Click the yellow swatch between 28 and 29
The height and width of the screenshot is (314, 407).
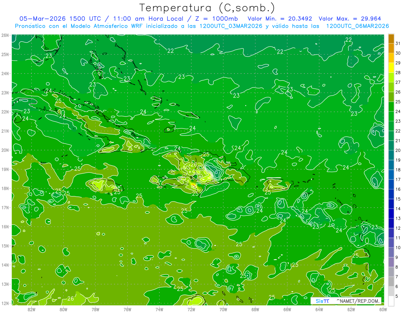click(391, 68)
